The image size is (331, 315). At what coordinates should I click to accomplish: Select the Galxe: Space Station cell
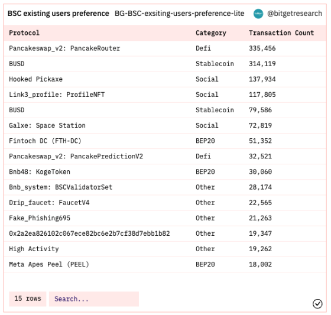pos(47,125)
